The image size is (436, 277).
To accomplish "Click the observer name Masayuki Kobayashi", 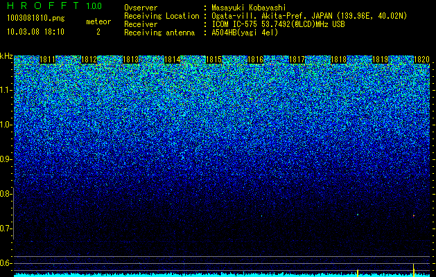I will [x=249, y=8].
